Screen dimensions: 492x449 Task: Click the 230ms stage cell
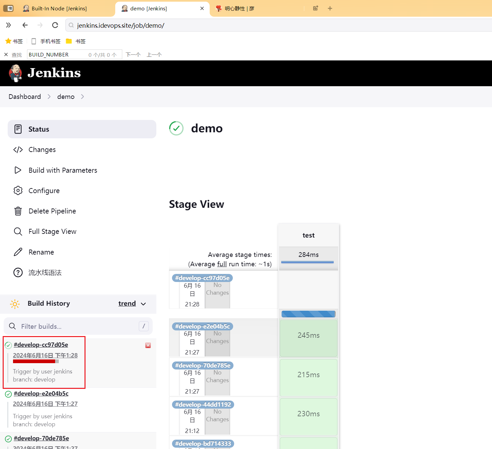coord(309,417)
